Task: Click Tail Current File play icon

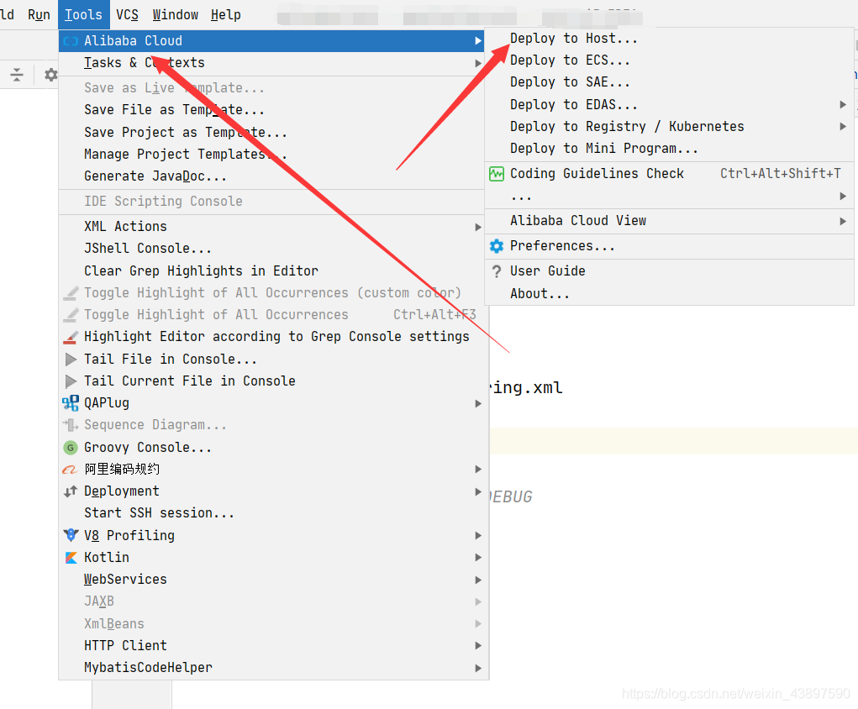Action: [71, 381]
